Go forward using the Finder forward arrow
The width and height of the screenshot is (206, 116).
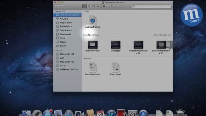61,6
